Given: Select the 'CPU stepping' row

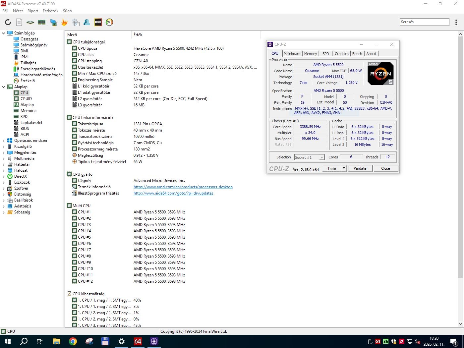Looking at the screenshot, I should [x=162, y=61].
